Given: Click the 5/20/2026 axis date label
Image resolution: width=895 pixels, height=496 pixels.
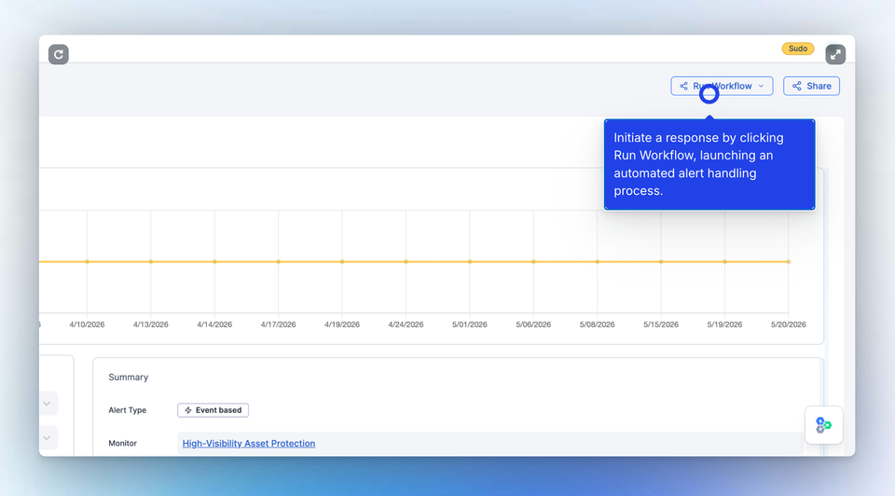Looking at the screenshot, I should pyautogui.click(x=789, y=324).
